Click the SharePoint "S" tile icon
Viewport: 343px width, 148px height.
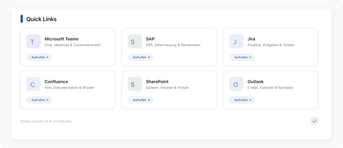[x=135, y=84]
